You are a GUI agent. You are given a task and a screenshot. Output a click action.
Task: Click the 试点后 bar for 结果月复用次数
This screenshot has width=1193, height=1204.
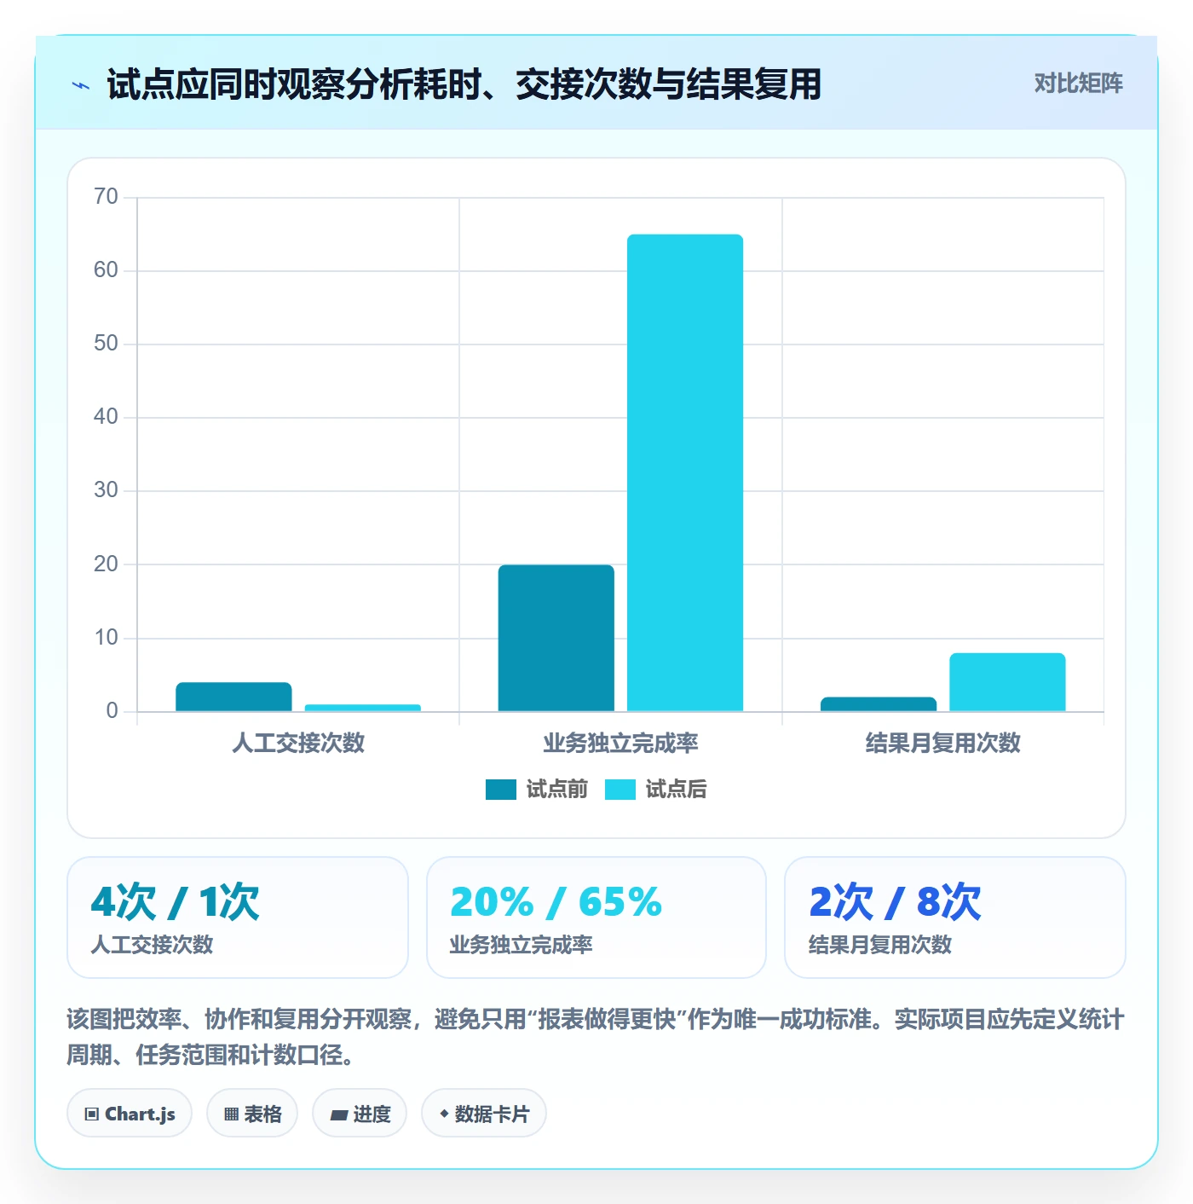[x=1007, y=682]
